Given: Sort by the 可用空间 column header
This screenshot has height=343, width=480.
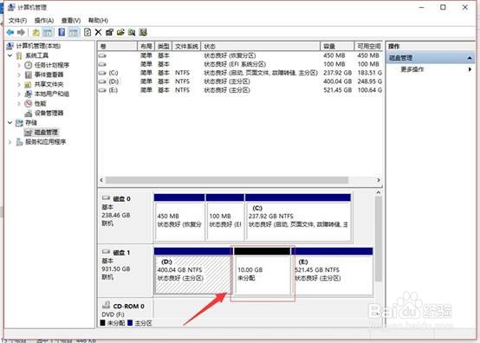Looking at the screenshot, I should pos(368,46).
